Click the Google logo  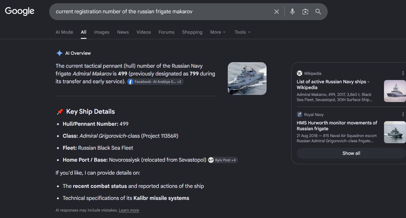[x=20, y=11]
